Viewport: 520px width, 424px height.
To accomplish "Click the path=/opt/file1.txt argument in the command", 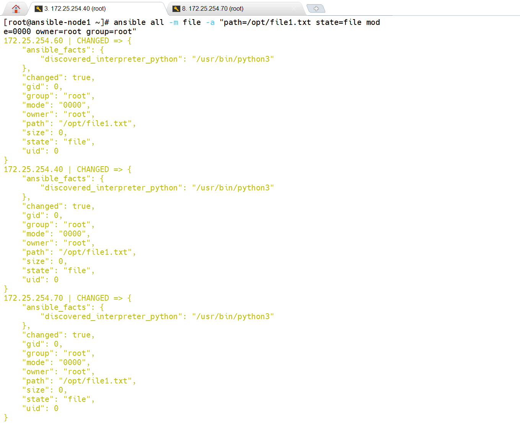I will 267,22.
